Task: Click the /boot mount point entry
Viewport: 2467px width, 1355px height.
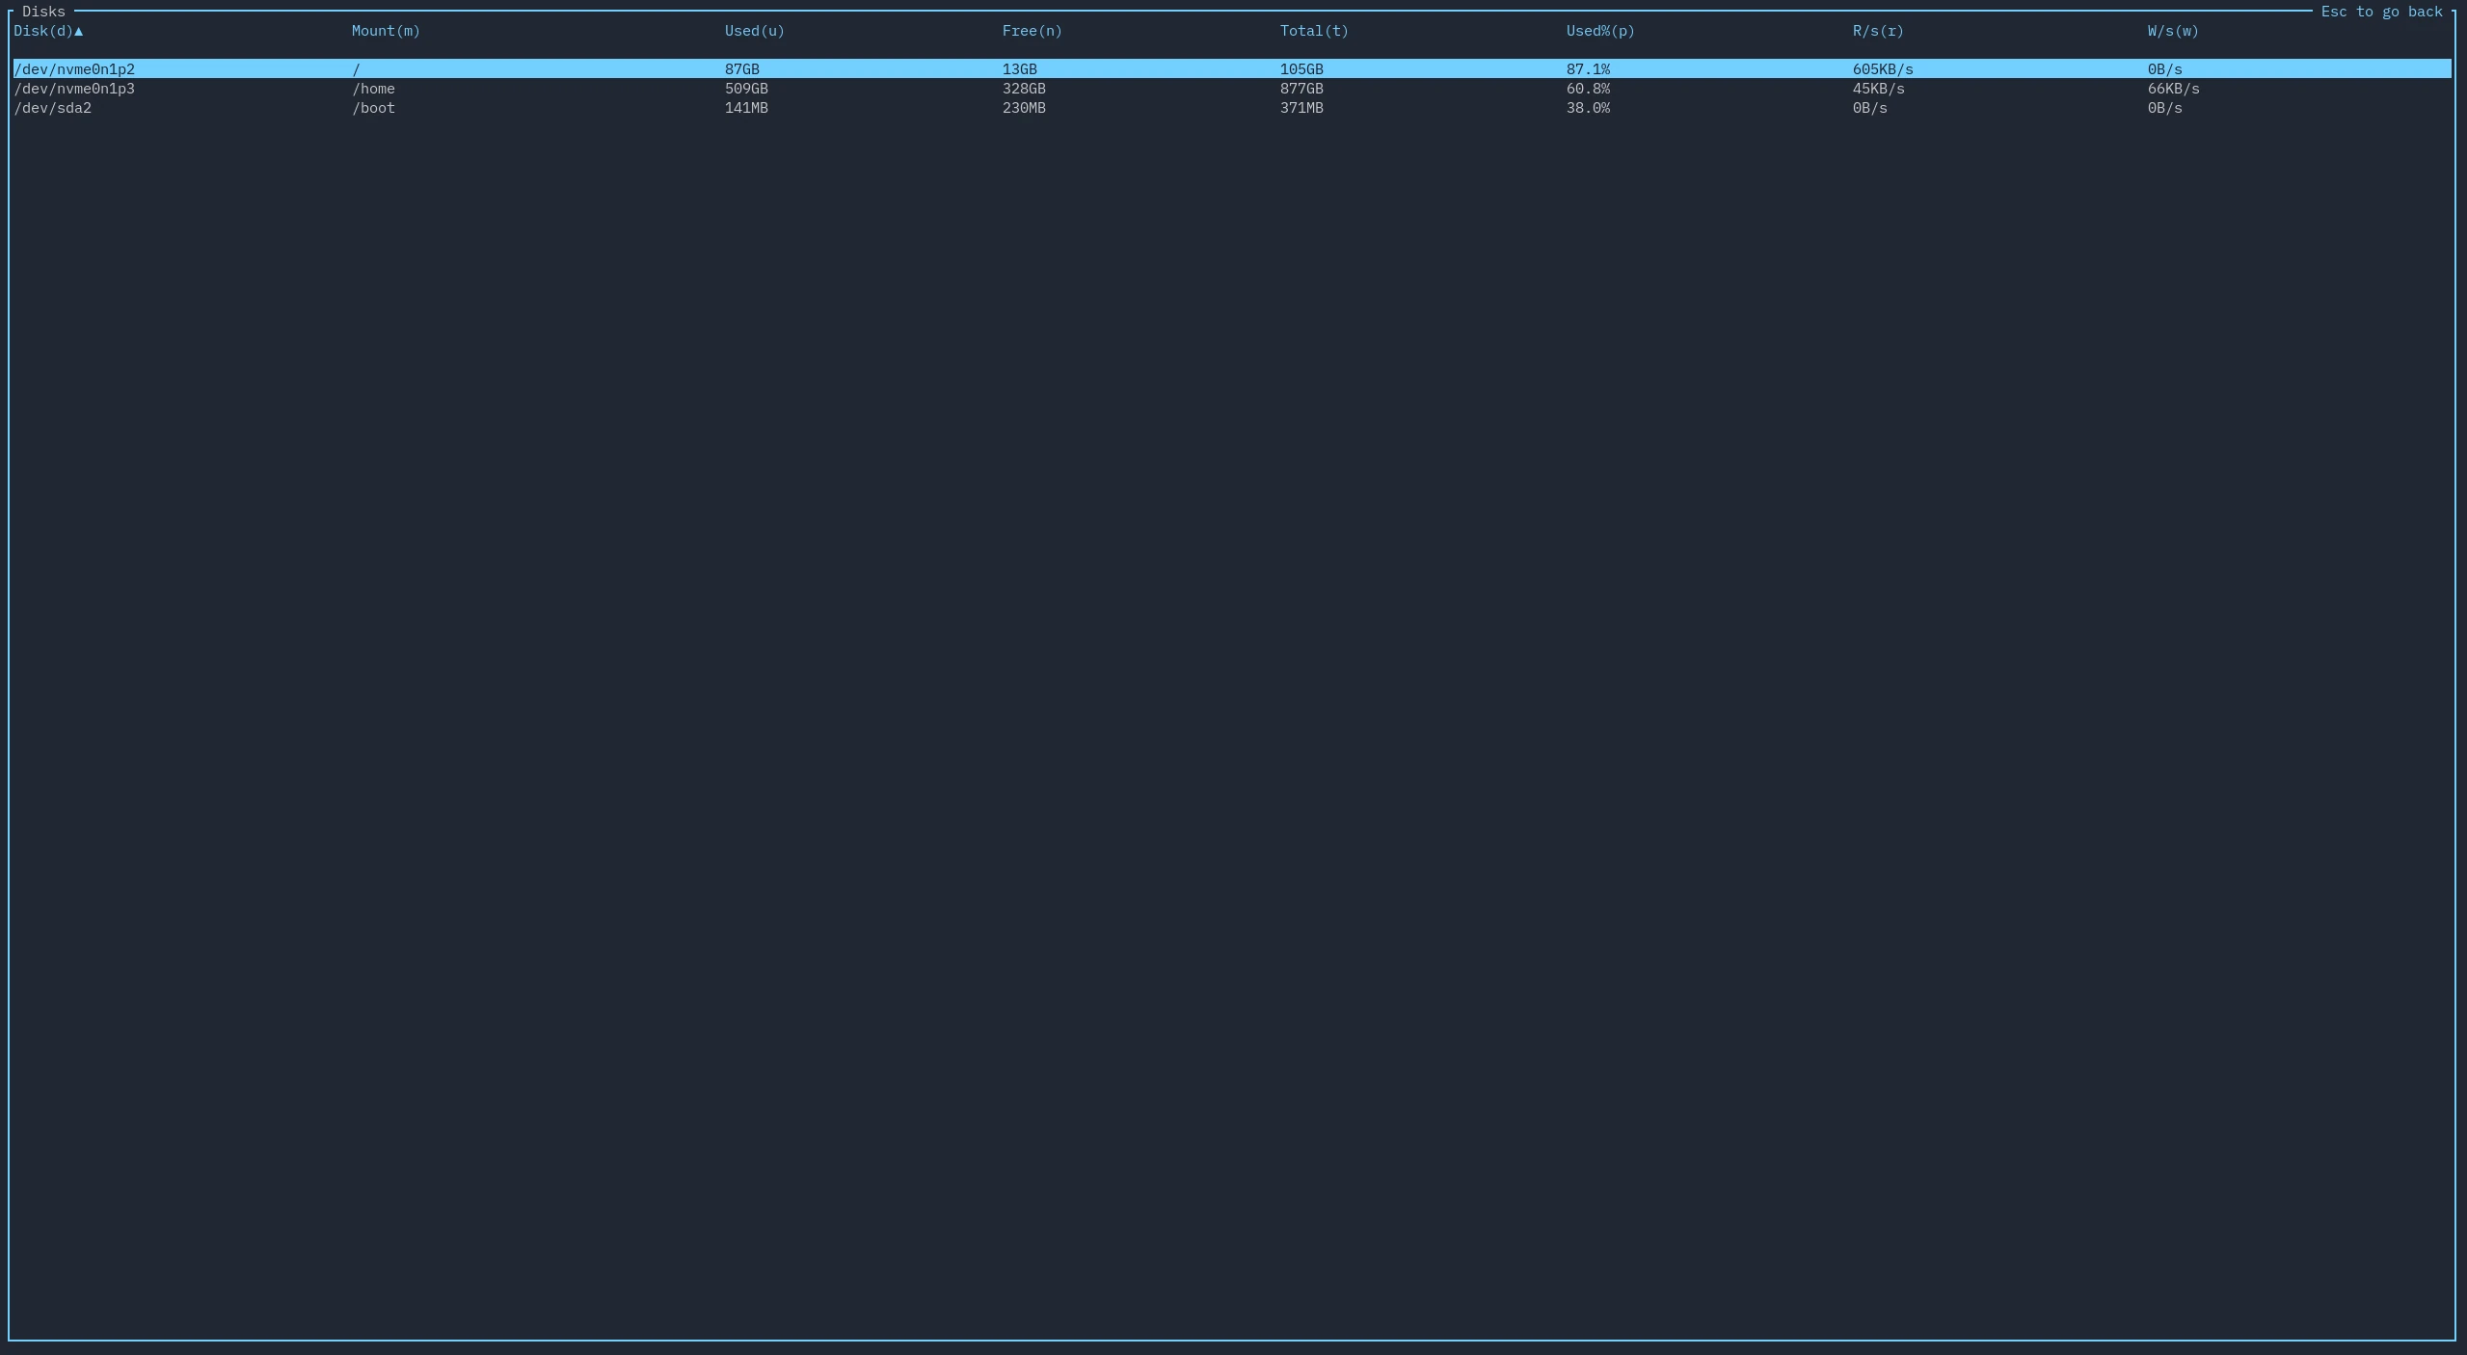Action: click(373, 109)
